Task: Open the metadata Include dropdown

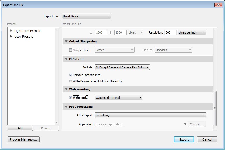Action: click(x=122, y=67)
